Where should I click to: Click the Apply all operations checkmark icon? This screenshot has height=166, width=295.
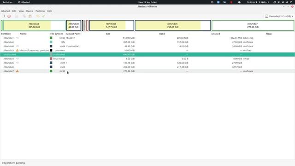[43, 16]
